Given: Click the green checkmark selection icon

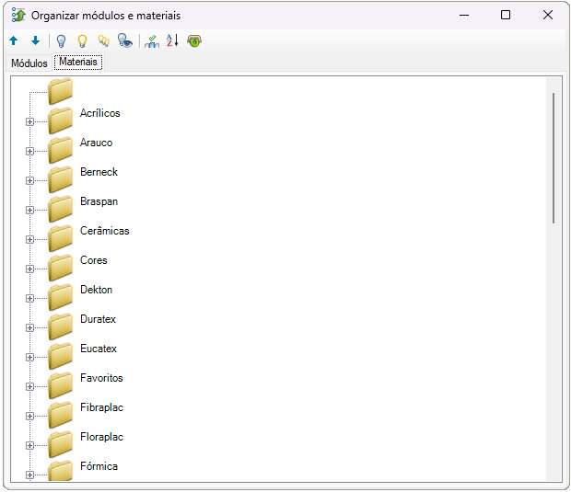Looking at the screenshot, I should point(152,41).
